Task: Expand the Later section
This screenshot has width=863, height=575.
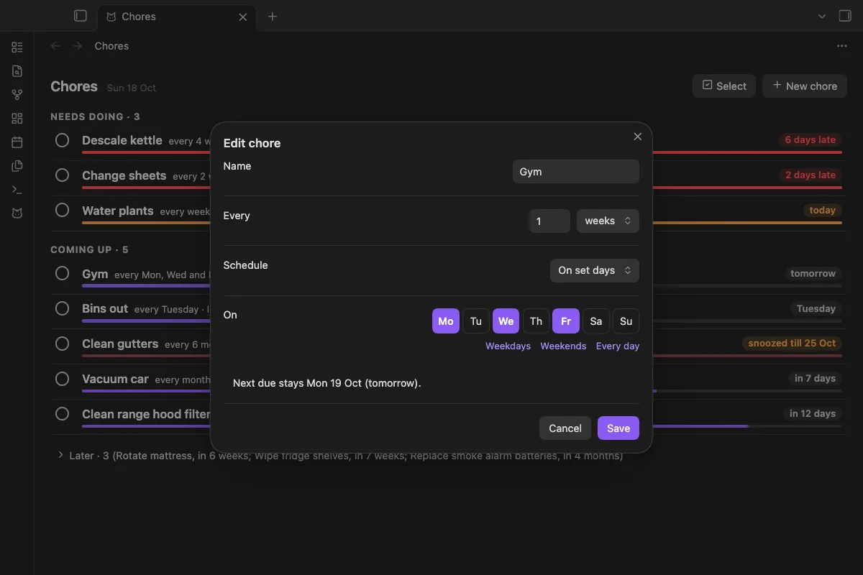Action: 61,456
